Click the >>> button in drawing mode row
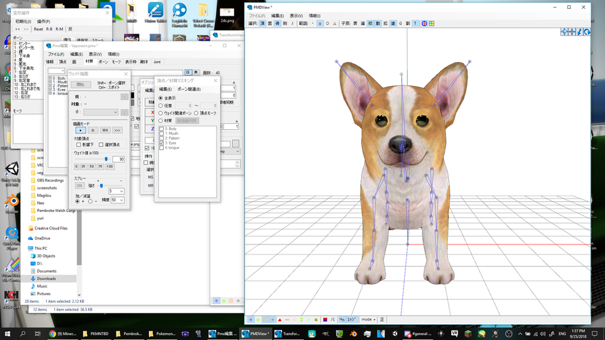Viewport: 605px width, 340px height. tap(118, 130)
